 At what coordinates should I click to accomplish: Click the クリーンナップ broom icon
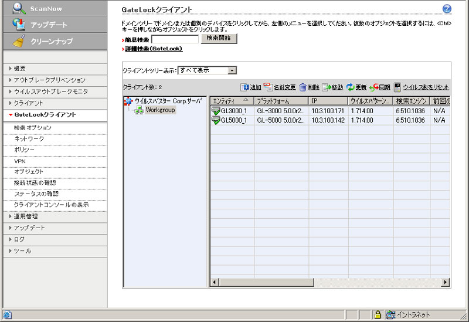click(19, 41)
